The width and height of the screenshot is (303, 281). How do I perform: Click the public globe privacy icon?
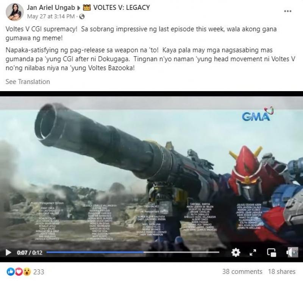tap(82, 17)
